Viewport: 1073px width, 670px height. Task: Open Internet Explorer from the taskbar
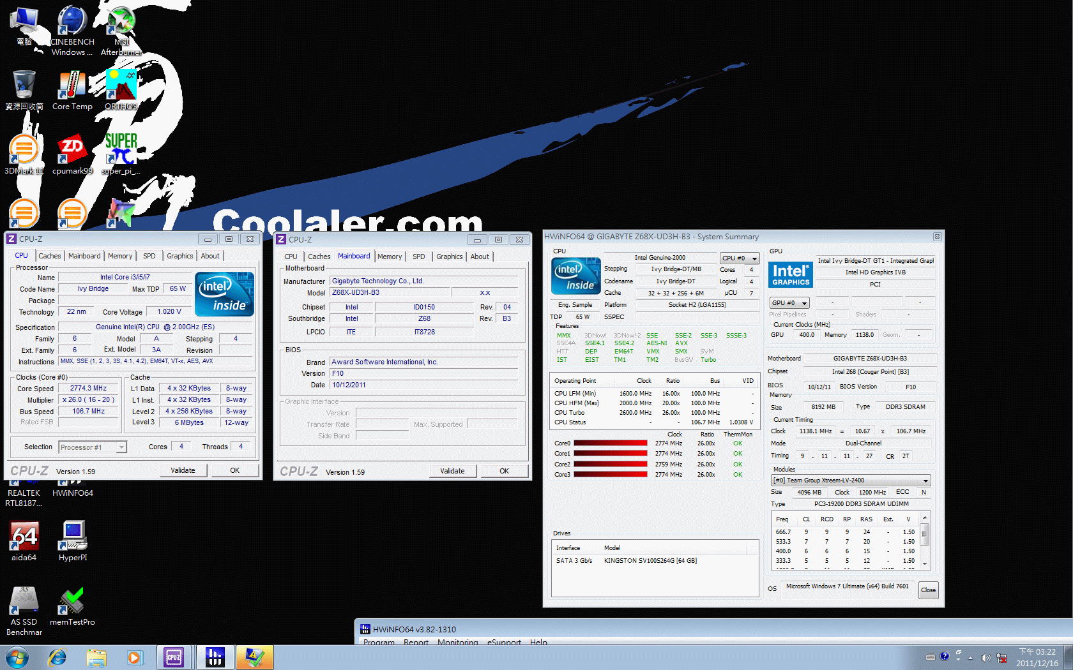coord(57,657)
